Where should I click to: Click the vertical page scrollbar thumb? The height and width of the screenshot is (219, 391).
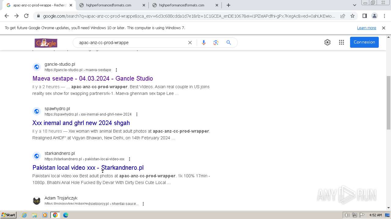point(389,103)
